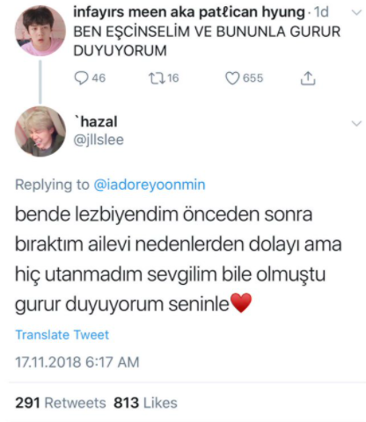
Task: Expand the first tweet's chevron menu
Action: 356,12
